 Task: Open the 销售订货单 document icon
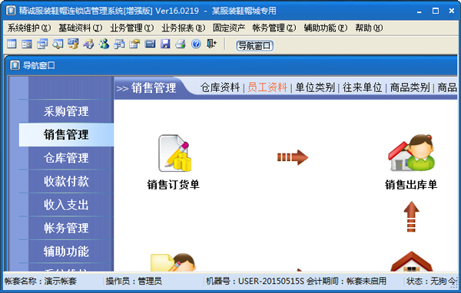[x=175, y=153]
